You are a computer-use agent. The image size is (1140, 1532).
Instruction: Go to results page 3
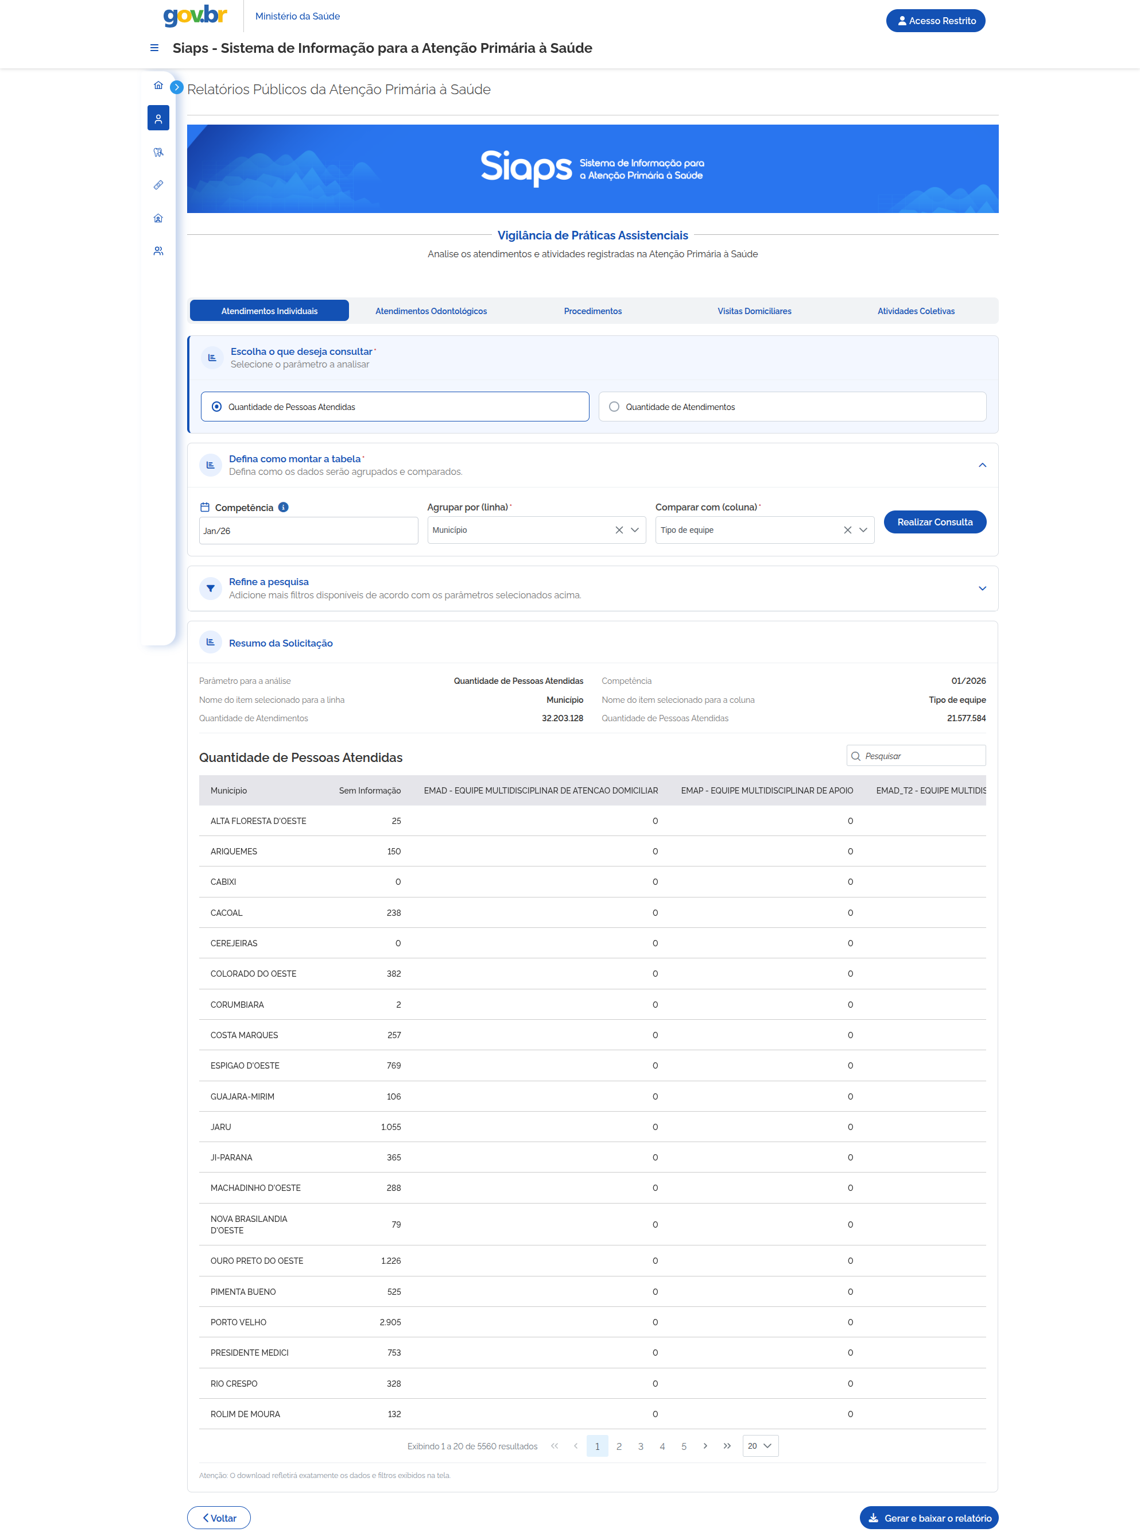(641, 1446)
